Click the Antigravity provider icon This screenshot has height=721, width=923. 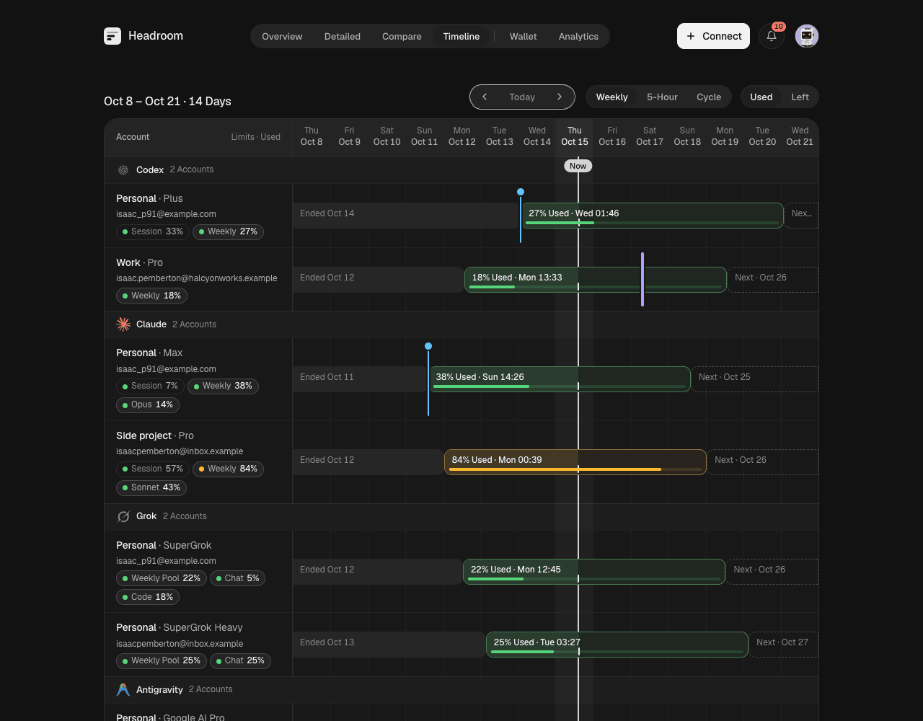coord(123,690)
